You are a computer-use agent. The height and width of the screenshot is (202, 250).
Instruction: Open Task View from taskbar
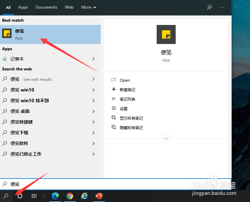[34, 196]
